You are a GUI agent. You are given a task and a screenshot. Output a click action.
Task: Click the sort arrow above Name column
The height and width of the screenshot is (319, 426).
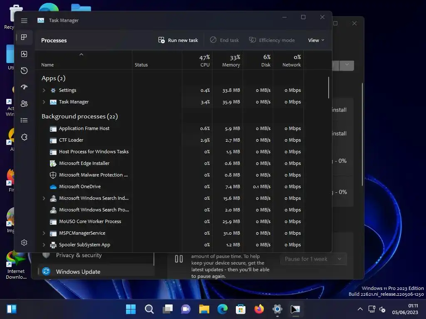point(81,54)
